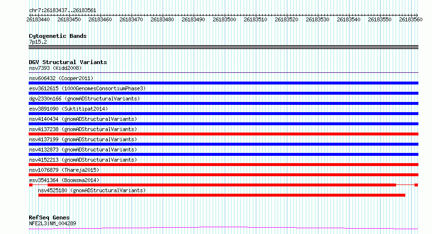Click the 7p15.2 band label
This screenshot has width=432, height=234.
point(38,42)
